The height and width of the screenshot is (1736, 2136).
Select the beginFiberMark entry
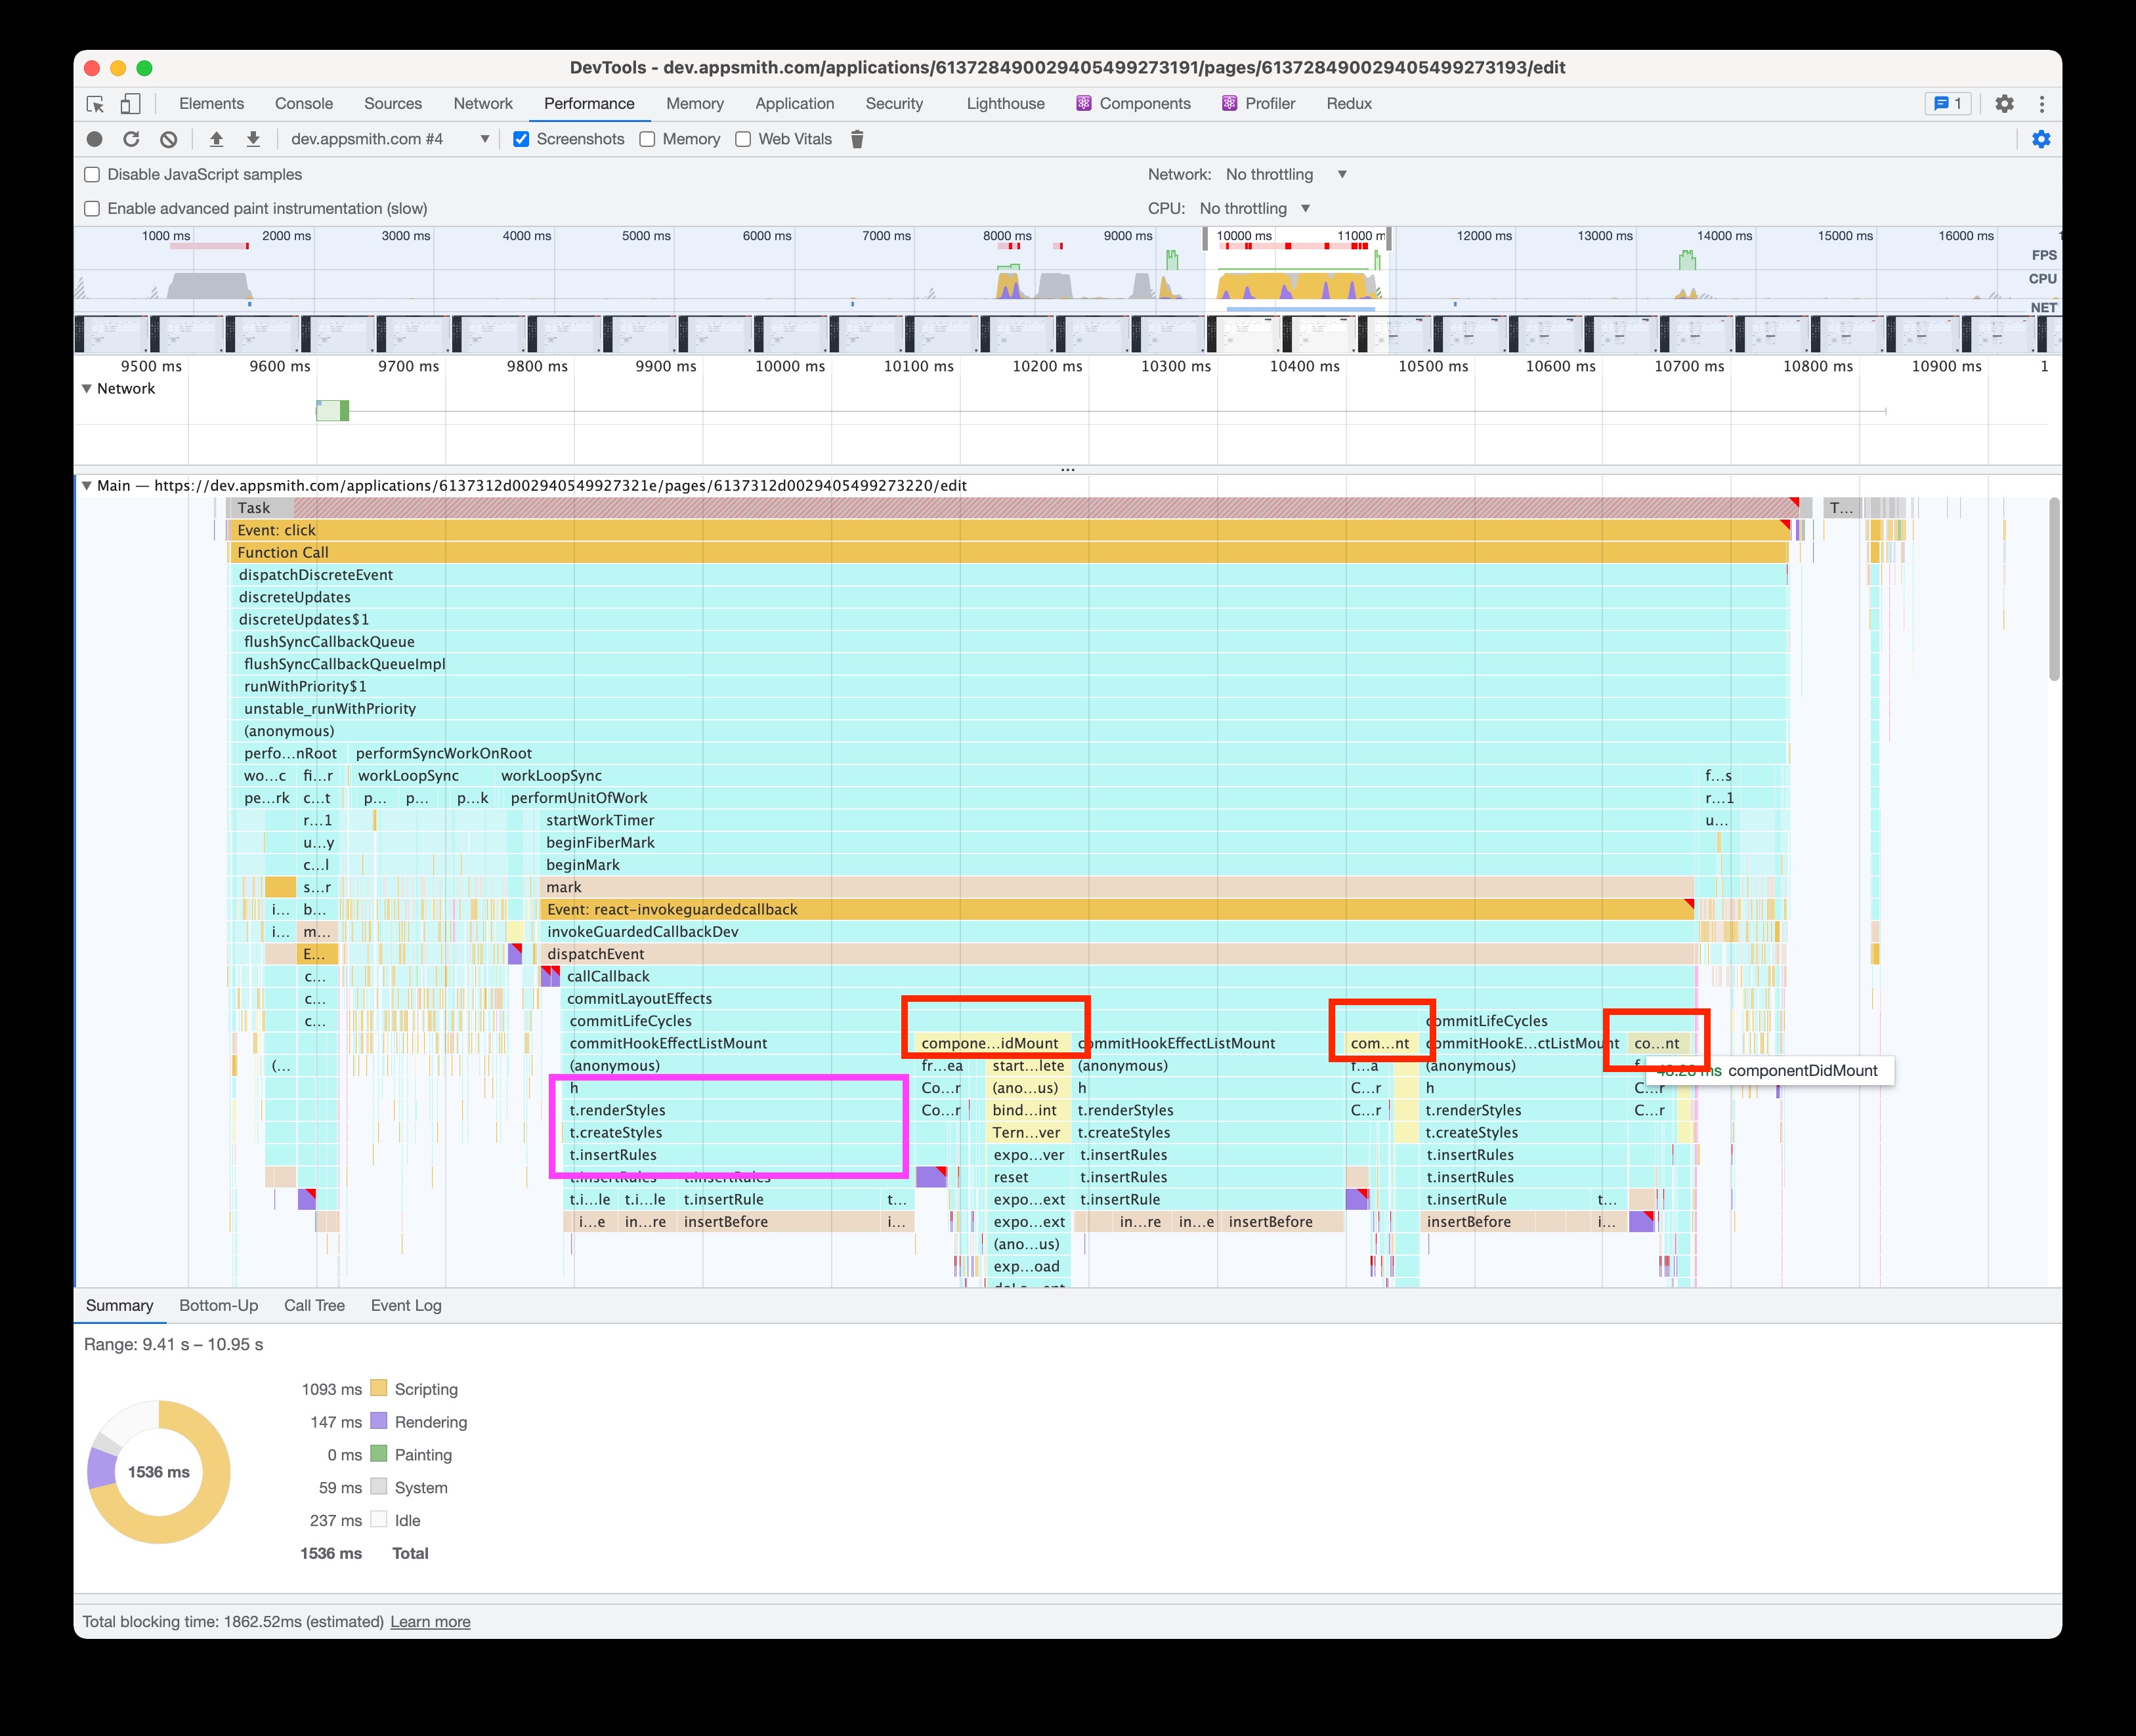point(1117,842)
